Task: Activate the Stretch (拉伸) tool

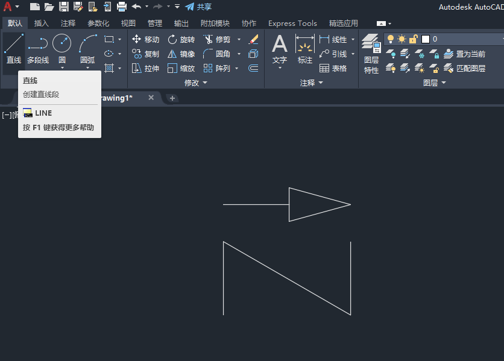Action: pos(145,69)
